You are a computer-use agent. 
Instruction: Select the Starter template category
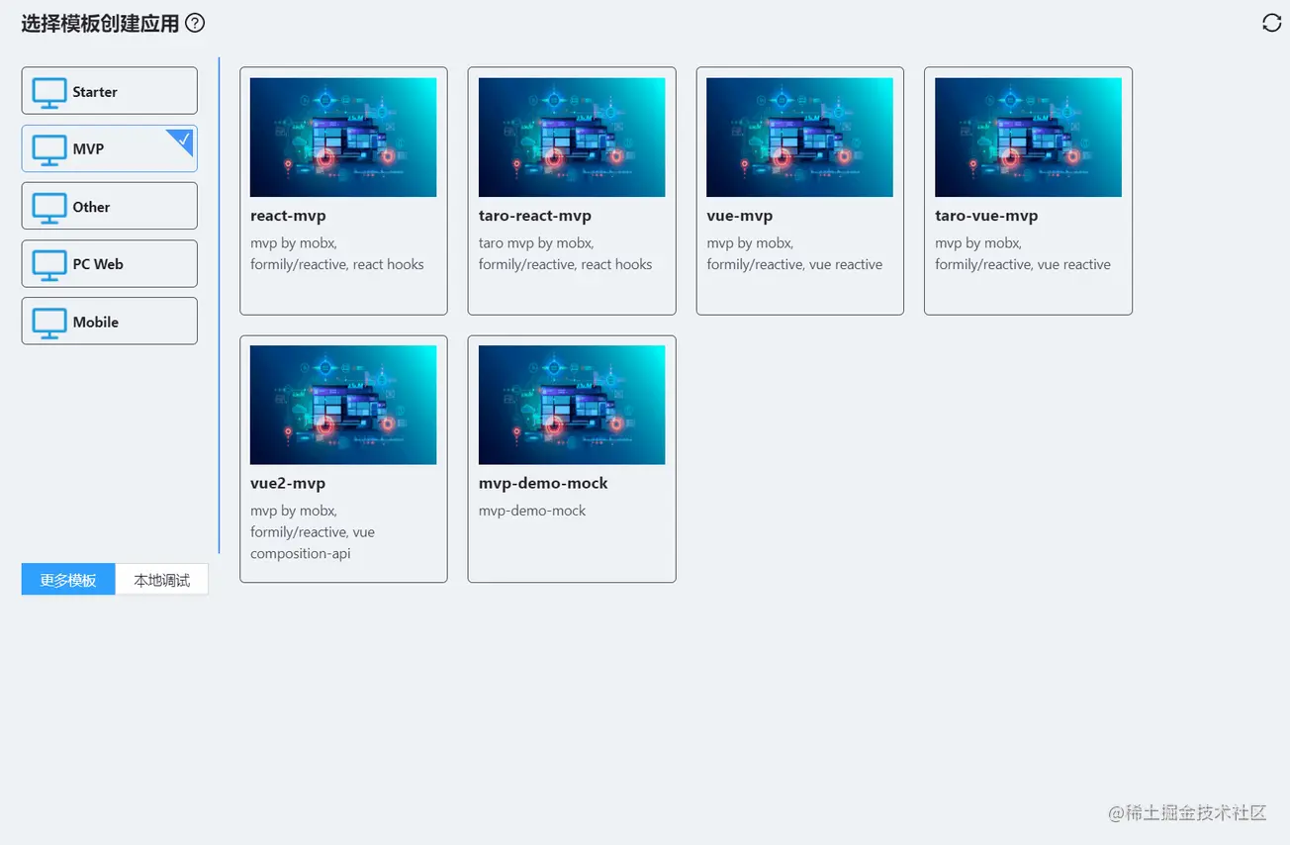[110, 91]
